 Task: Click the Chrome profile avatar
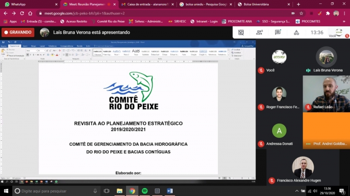(336, 14)
